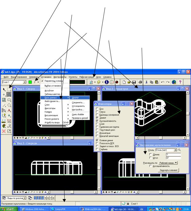Click the globe web browser icon
This screenshot has height=211, width=191.
click(x=174, y=82)
